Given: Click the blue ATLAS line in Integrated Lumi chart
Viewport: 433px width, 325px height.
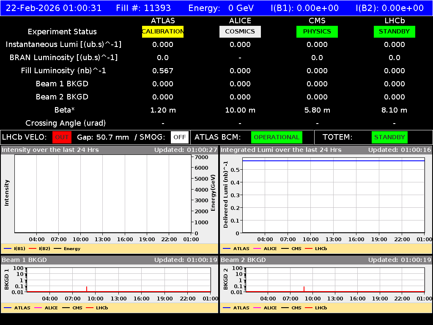Looking at the screenshot, I should click(x=334, y=160).
